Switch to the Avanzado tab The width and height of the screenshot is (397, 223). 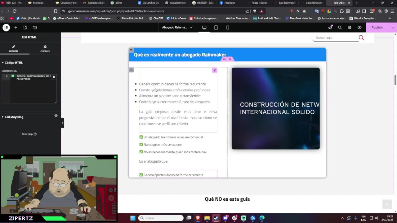click(x=45, y=49)
